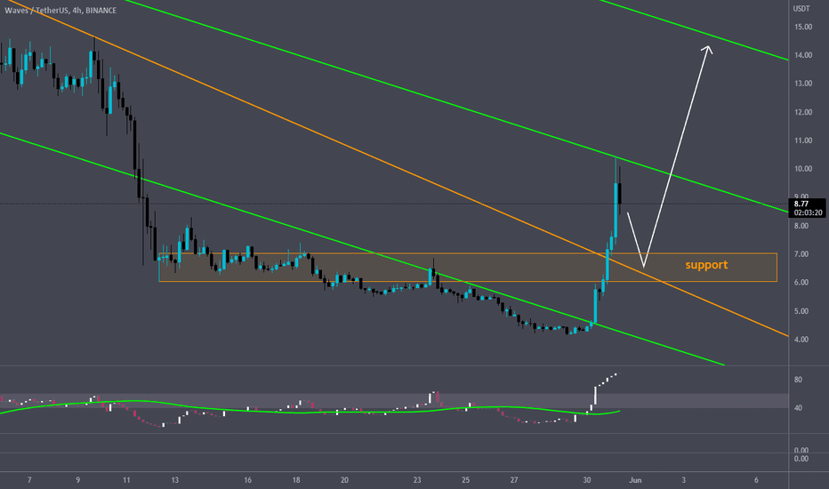This screenshot has width=829, height=489.
Task: Click date 18 on time axis
Action: tap(296, 480)
